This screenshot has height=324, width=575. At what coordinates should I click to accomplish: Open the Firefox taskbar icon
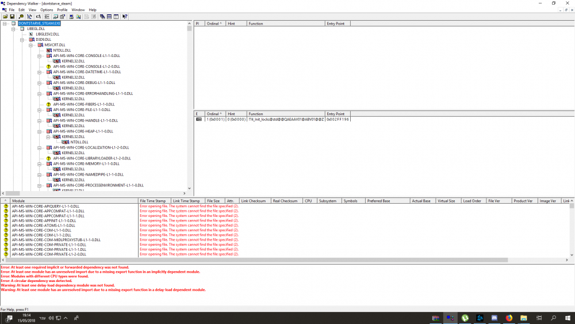pyautogui.click(x=509, y=318)
